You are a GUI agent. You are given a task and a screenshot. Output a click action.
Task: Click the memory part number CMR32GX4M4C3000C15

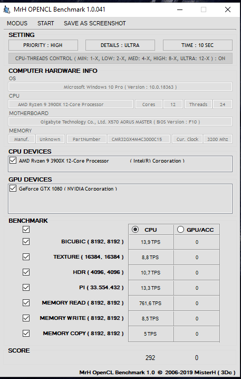[139, 139]
